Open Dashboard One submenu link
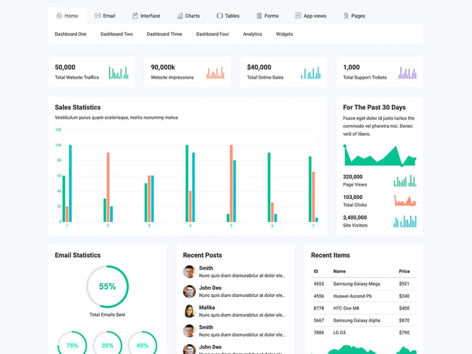Image resolution: width=472 pixels, height=354 pixels. [x=70, y=34]
